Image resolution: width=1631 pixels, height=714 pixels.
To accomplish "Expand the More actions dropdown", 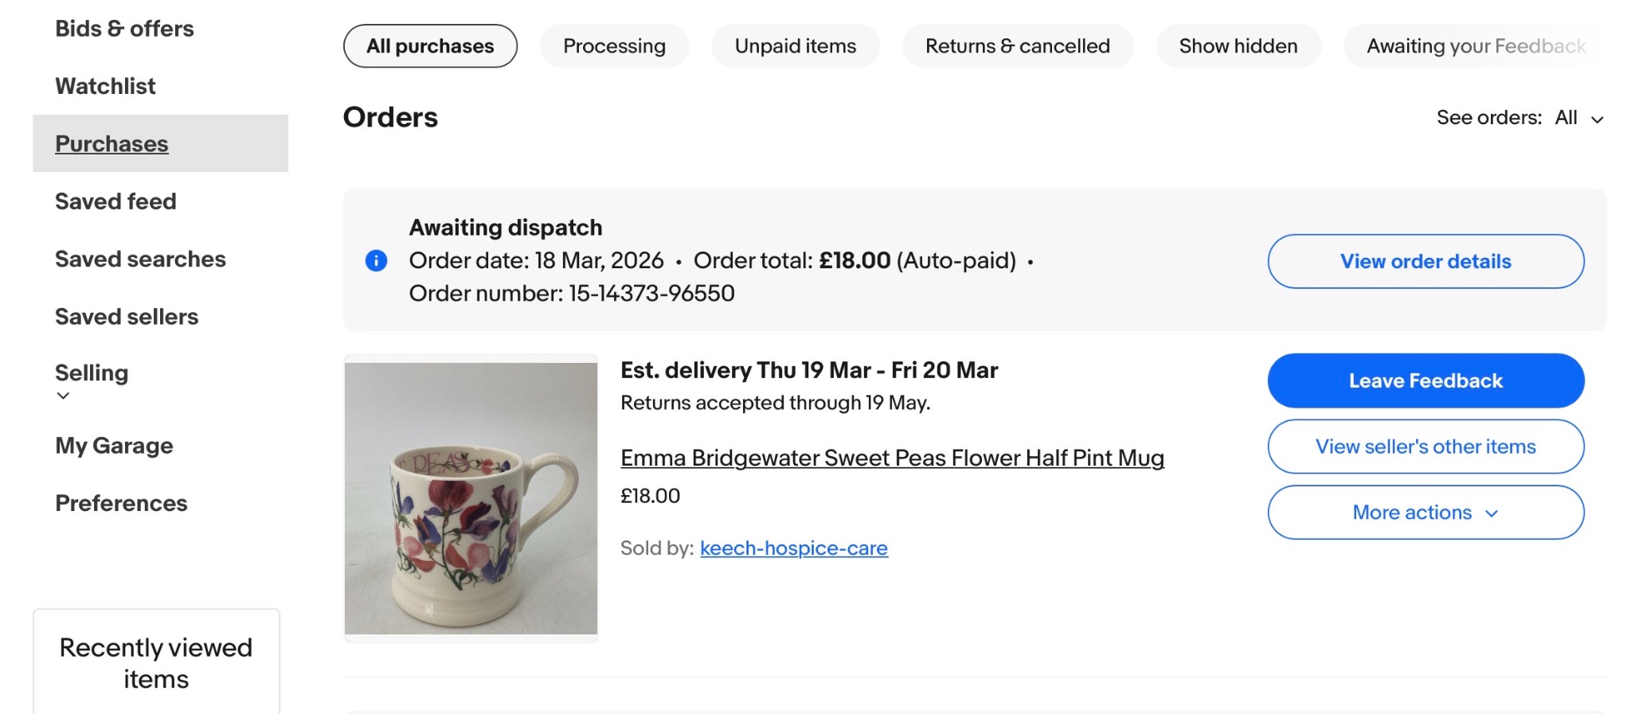I will coord(1425,513).
